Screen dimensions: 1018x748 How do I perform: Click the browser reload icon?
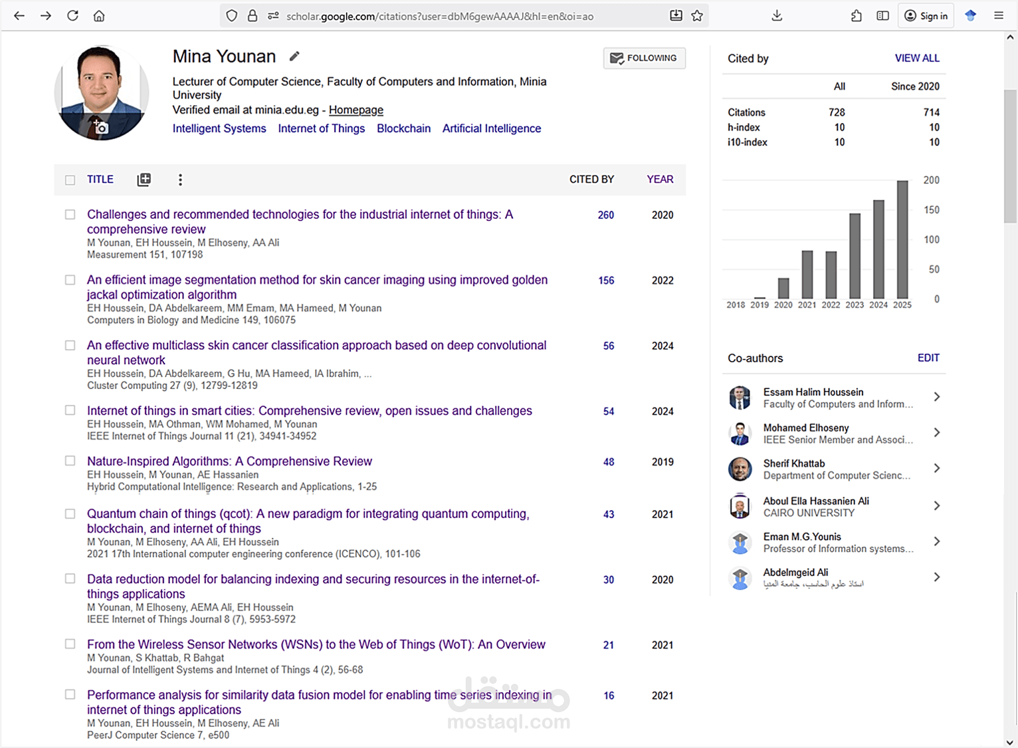click(x=72, y=16)
